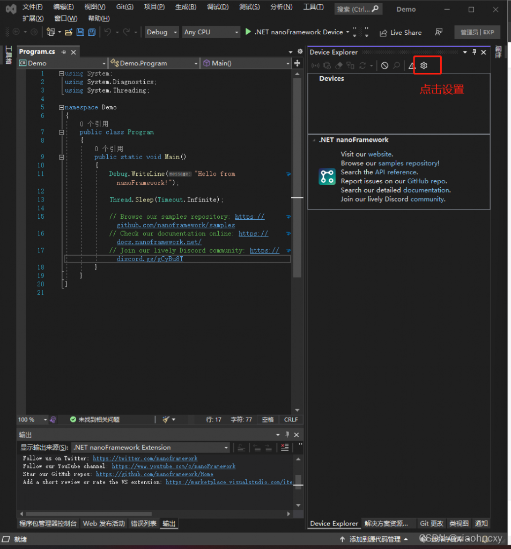511x549 pixels.
Task: Click the split editor plus icon
Action: click(x=298, y=63)
